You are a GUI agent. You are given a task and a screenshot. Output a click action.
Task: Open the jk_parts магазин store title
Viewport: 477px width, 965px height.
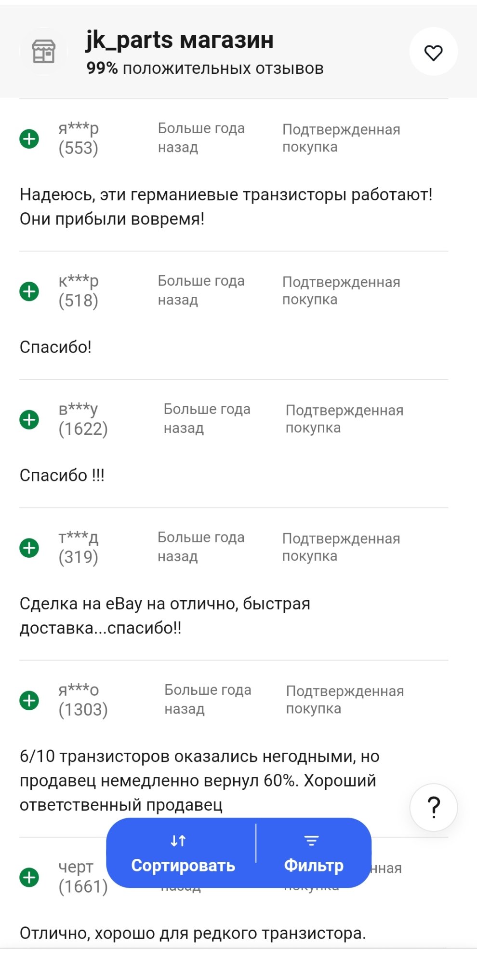tap(180, 40)
